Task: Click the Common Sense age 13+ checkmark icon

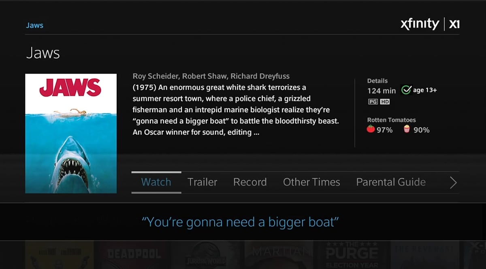Action: (x=406, y=90)
